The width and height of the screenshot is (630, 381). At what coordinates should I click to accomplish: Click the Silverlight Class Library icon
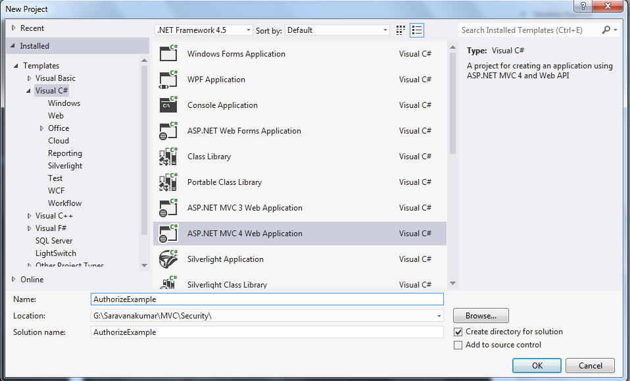pos(168,282)
